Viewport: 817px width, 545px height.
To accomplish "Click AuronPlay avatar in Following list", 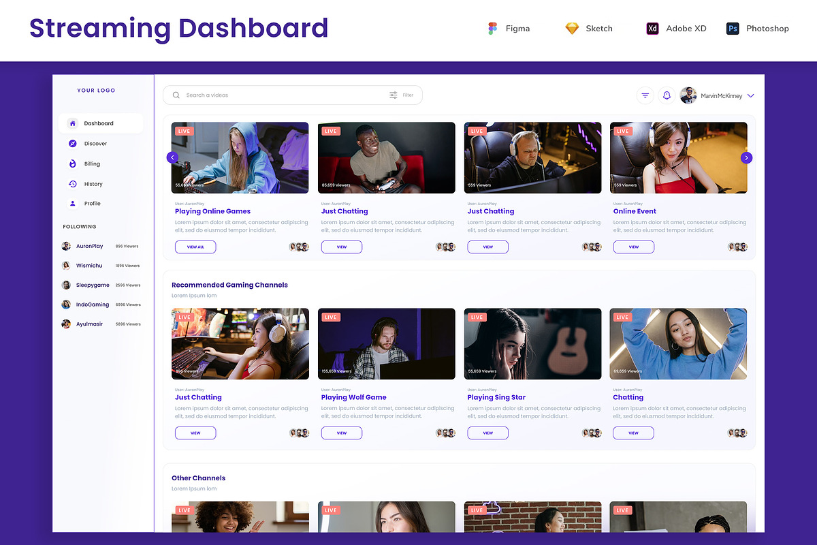I will (66, 247).
